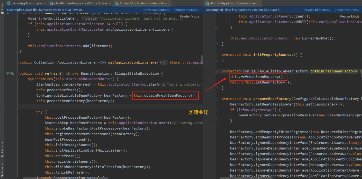Click the 'Decompiled .class file' notice in left editor
The height and width of the screenshot is (179, 362).
click(x=45, y=10)
